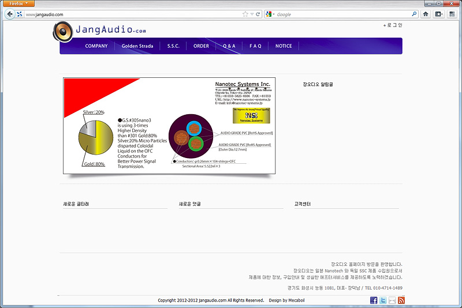Click the 고객센터 heading
This screenshot has height=308, width=462.
pyautogui.click(x=302, y=204)
